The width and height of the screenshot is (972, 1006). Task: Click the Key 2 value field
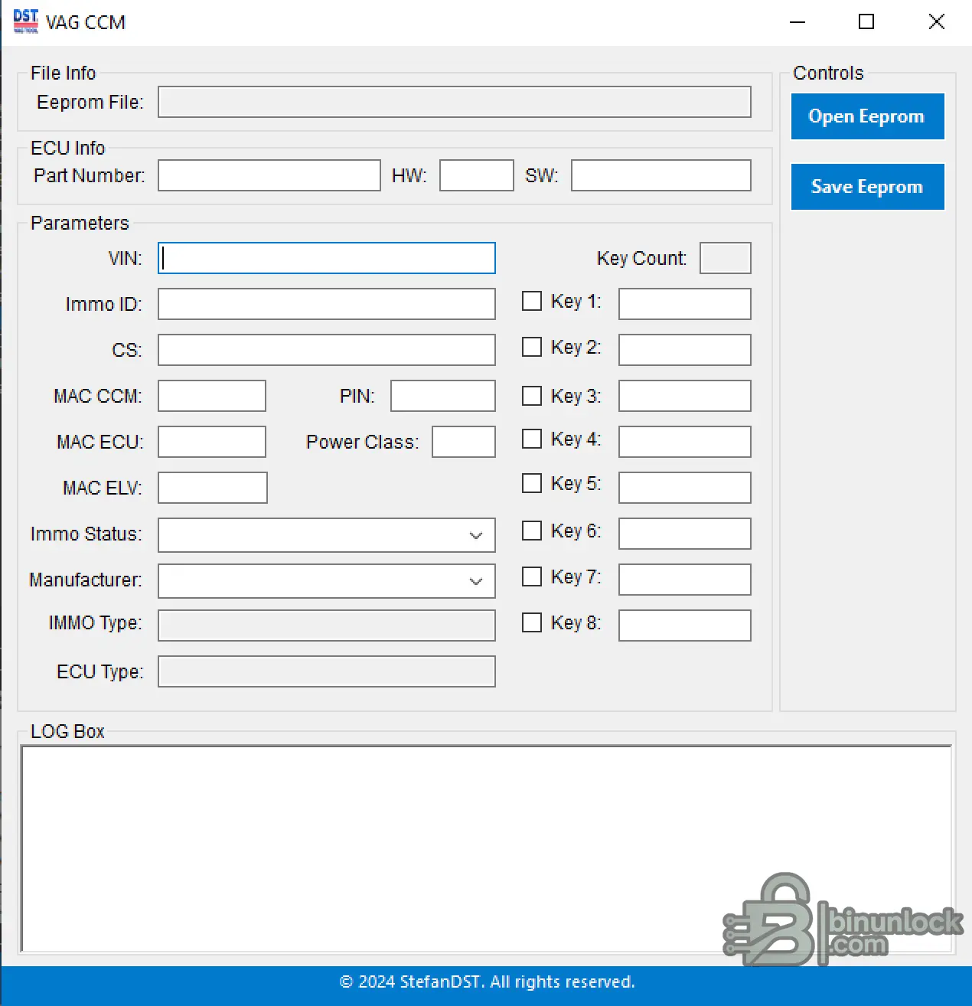pos(685,350)
